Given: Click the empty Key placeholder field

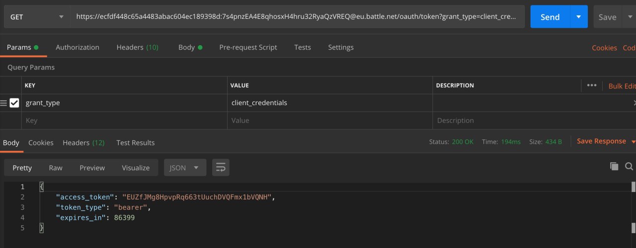Looking at the screenshot, I should [x=124, y=121].
